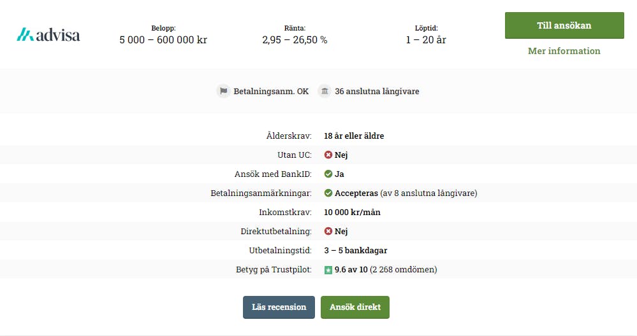This screenshot has height=336, width=637.
Task: Click the green checkmark icon for Ansök med BankID
Action: coord(328,174)
